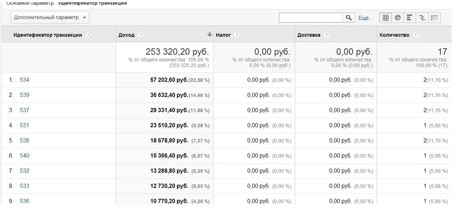This screenshot has height=210, width=458.
Task: Click total tax 0,00 руб. summary
Action: pyautogui.click(x=272, y=52)
